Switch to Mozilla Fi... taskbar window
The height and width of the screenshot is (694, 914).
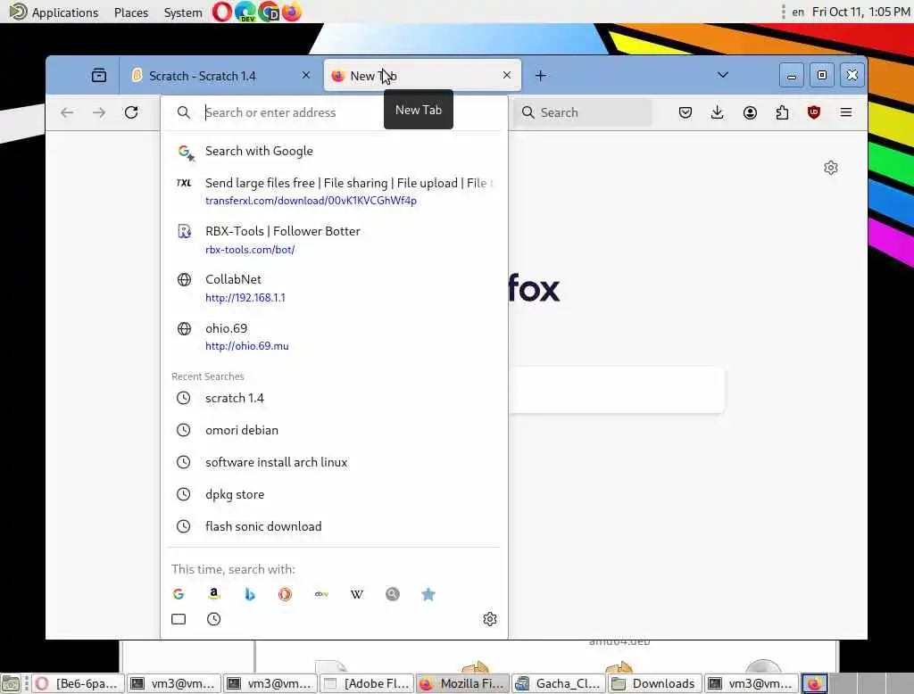[463, 683]
